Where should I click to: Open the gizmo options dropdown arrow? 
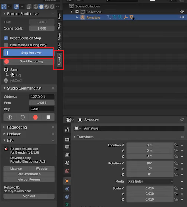(x=9, y=7)
